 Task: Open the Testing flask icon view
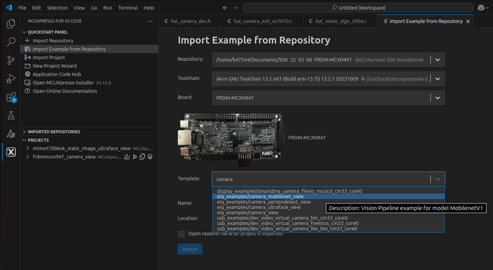tap(11, 115)
